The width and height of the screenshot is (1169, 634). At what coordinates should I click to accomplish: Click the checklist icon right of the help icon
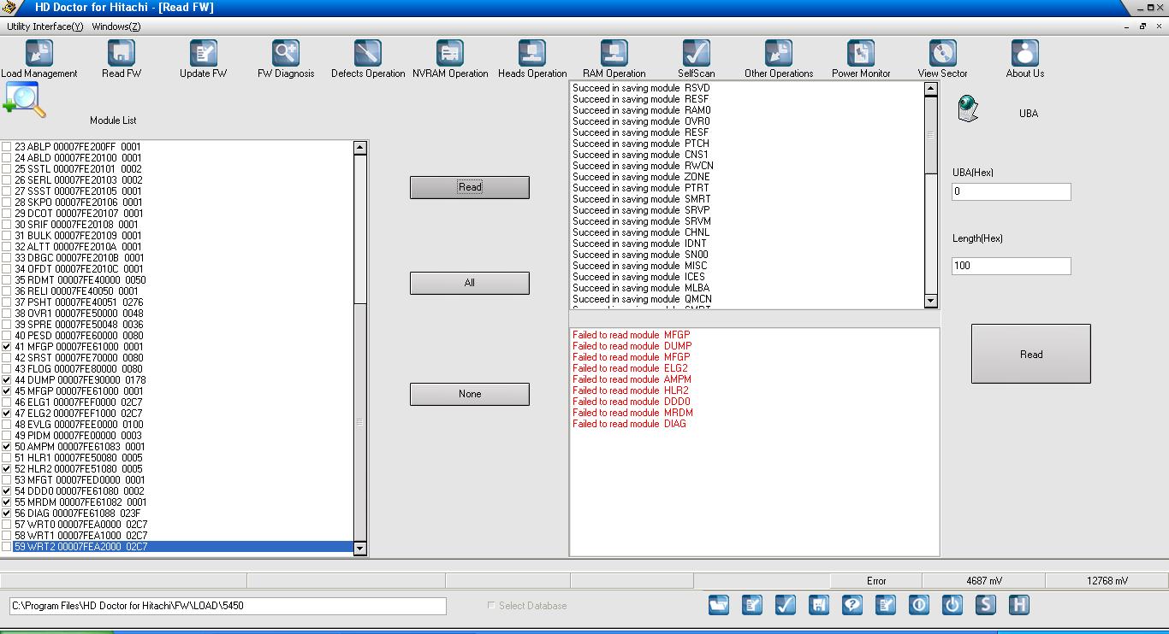click(886, 605)
